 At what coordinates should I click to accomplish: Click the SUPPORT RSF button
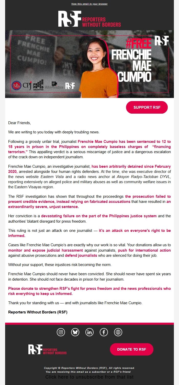147,107
